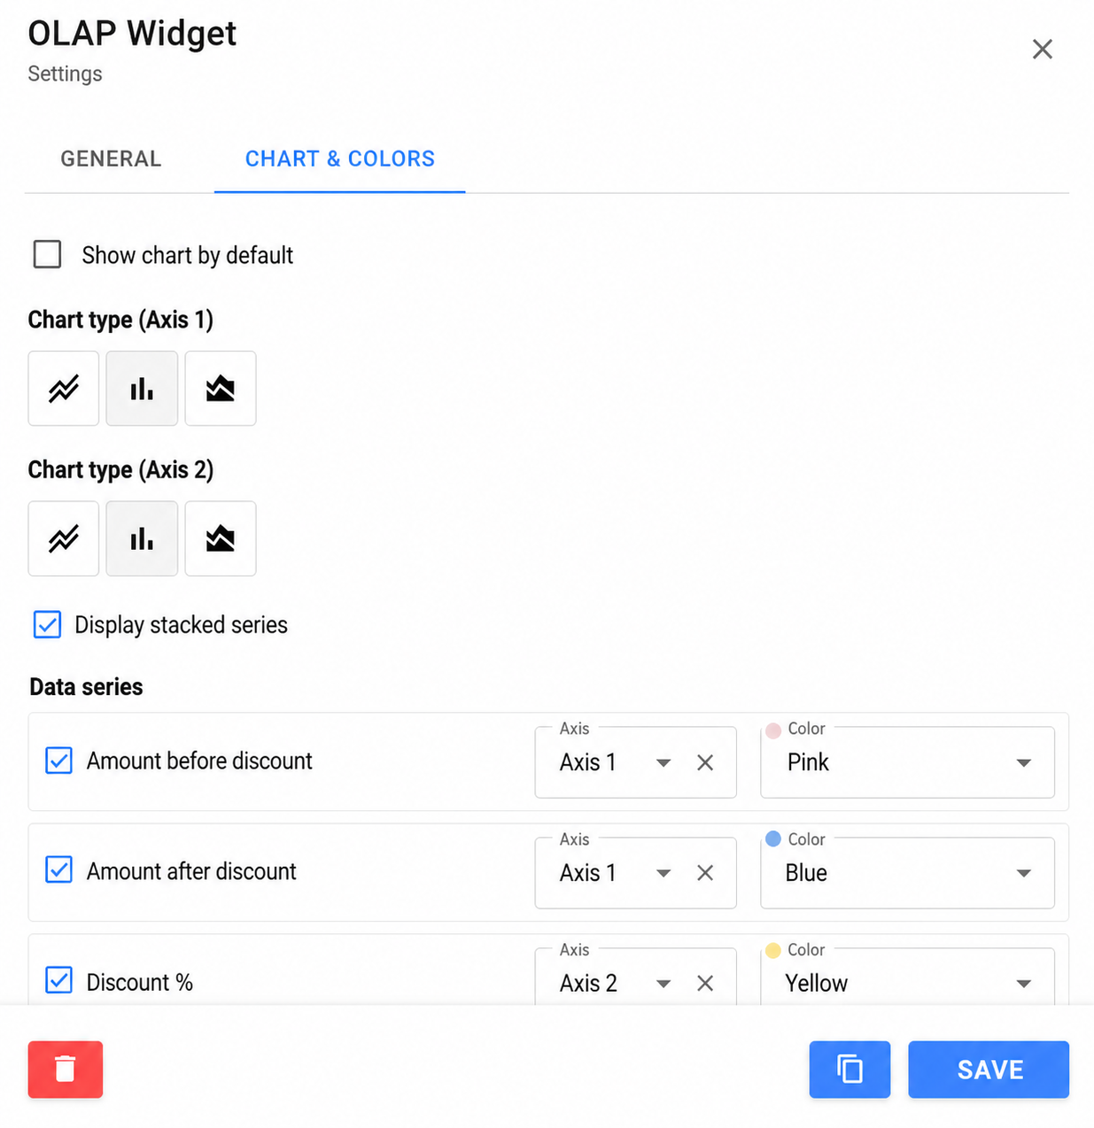The width and height of the screenshot is (1094, 1128).
Task: Close the OLAP Widget settings dialog
Action: (x=1043, y=49)
